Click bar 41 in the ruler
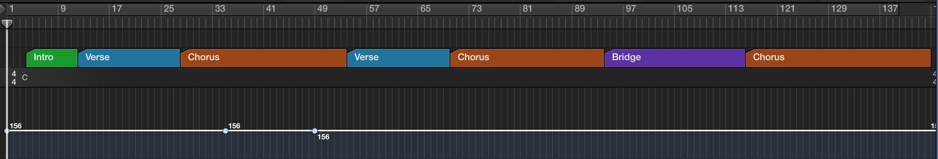 (x=271, y=8)
